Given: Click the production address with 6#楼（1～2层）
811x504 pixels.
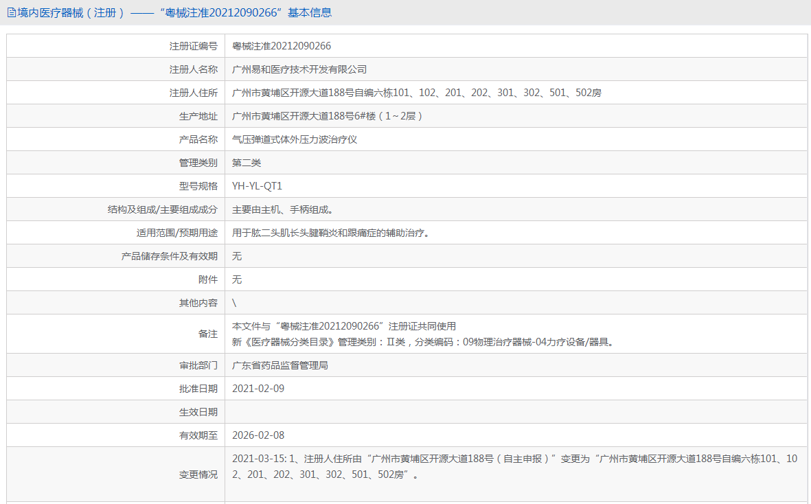Looking at the screenshot, I should click(328, 116).
